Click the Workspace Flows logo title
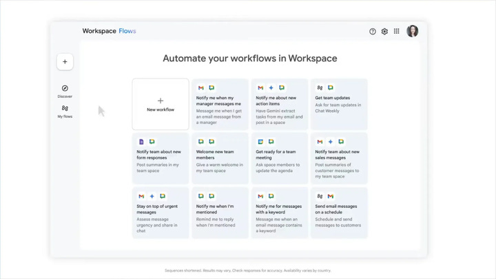This screenshot has height=279, width=496. click(x=109, y=31)
